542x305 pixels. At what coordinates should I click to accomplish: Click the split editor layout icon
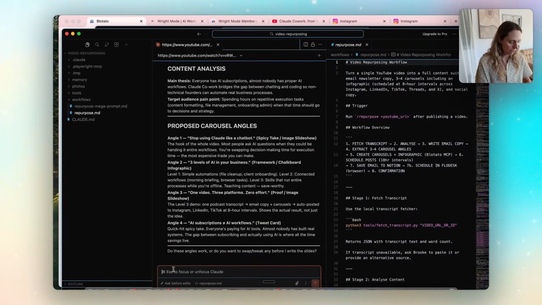tap(306, 44)
